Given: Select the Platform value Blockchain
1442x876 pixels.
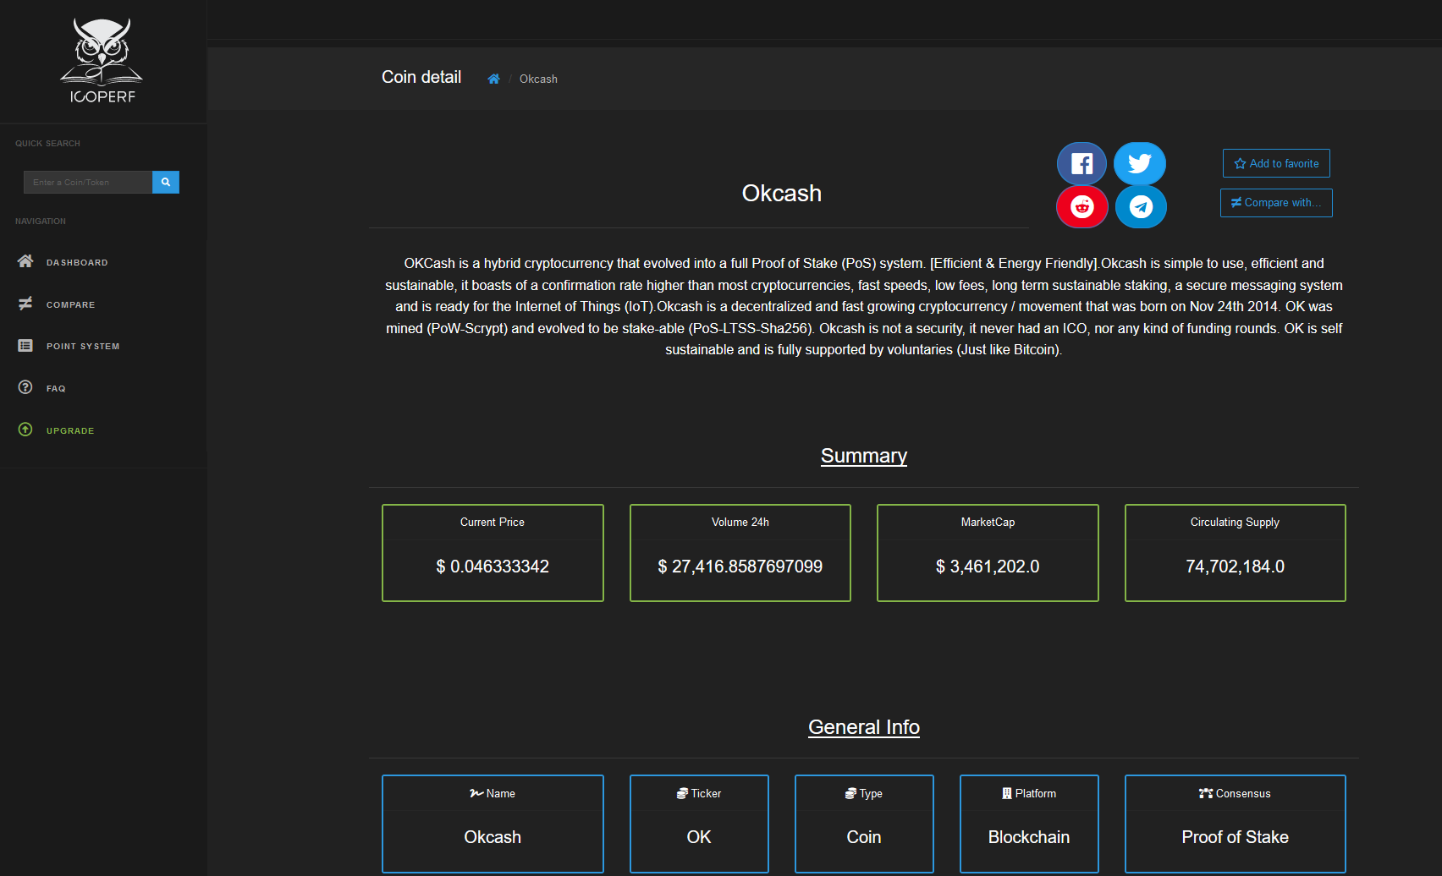Looking at the screenshot, I should [x=1029, y=837].
